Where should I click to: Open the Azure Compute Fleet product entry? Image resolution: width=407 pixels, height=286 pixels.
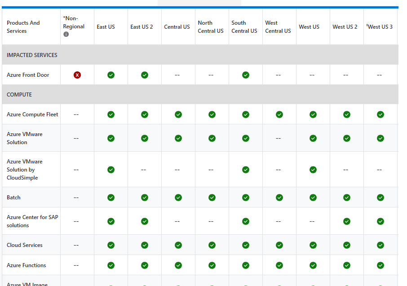(31, 114)
